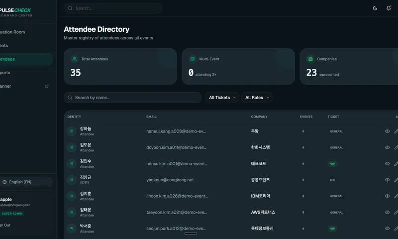Edit 강하늘 with pencil icon
Image resolution: width=398 pixels, height=239 pixels.
396,131
